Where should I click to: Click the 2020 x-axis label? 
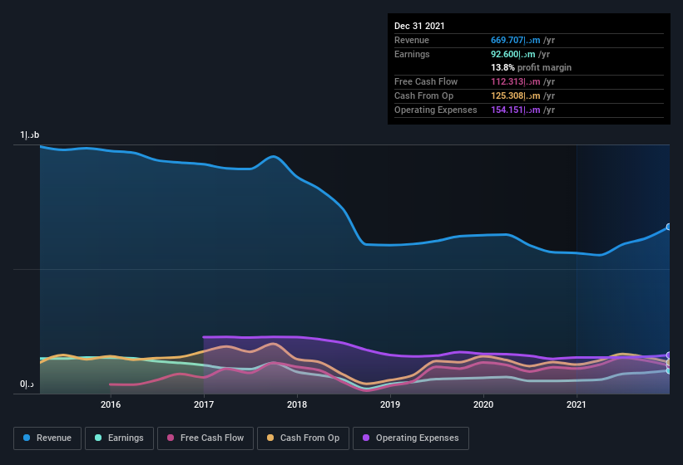pyautogui.click(x=483, y=404)
